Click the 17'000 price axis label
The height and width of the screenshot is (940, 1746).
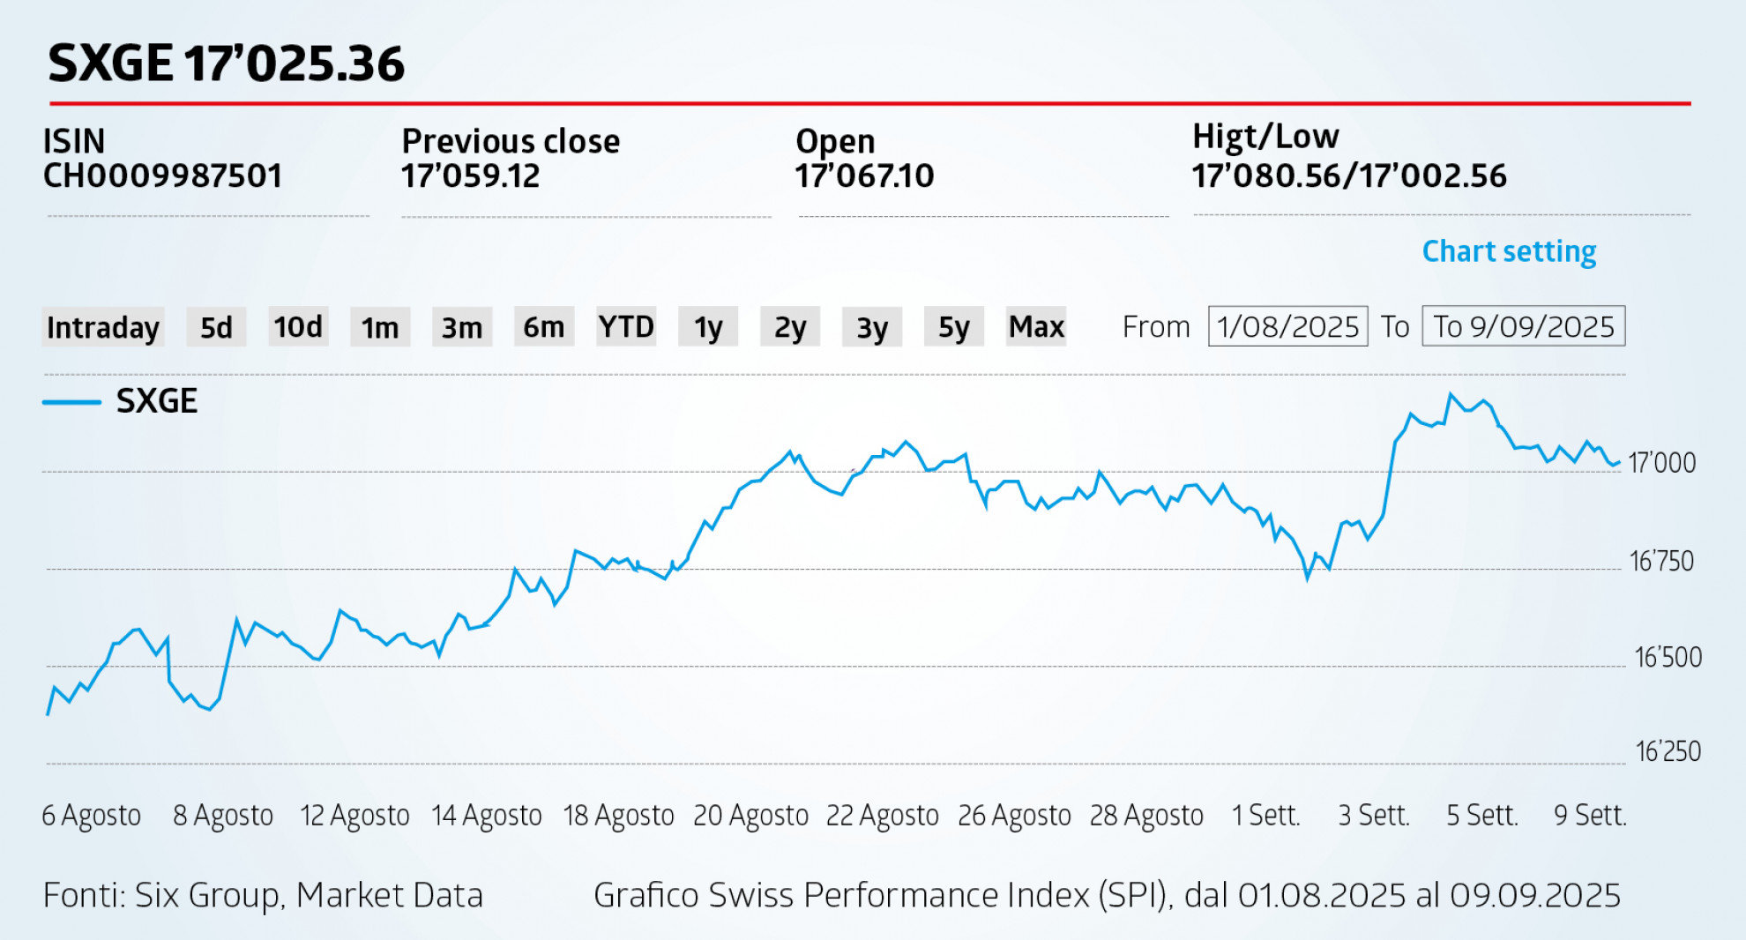[1661, 463]
